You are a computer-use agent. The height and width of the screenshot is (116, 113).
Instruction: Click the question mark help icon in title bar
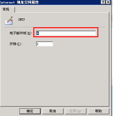point(103,2)
